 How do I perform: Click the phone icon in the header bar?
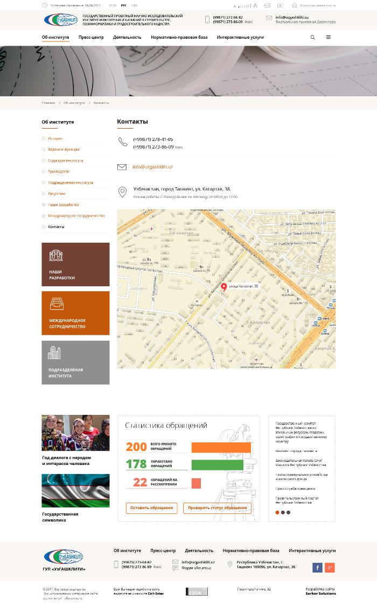coord(207,19)
